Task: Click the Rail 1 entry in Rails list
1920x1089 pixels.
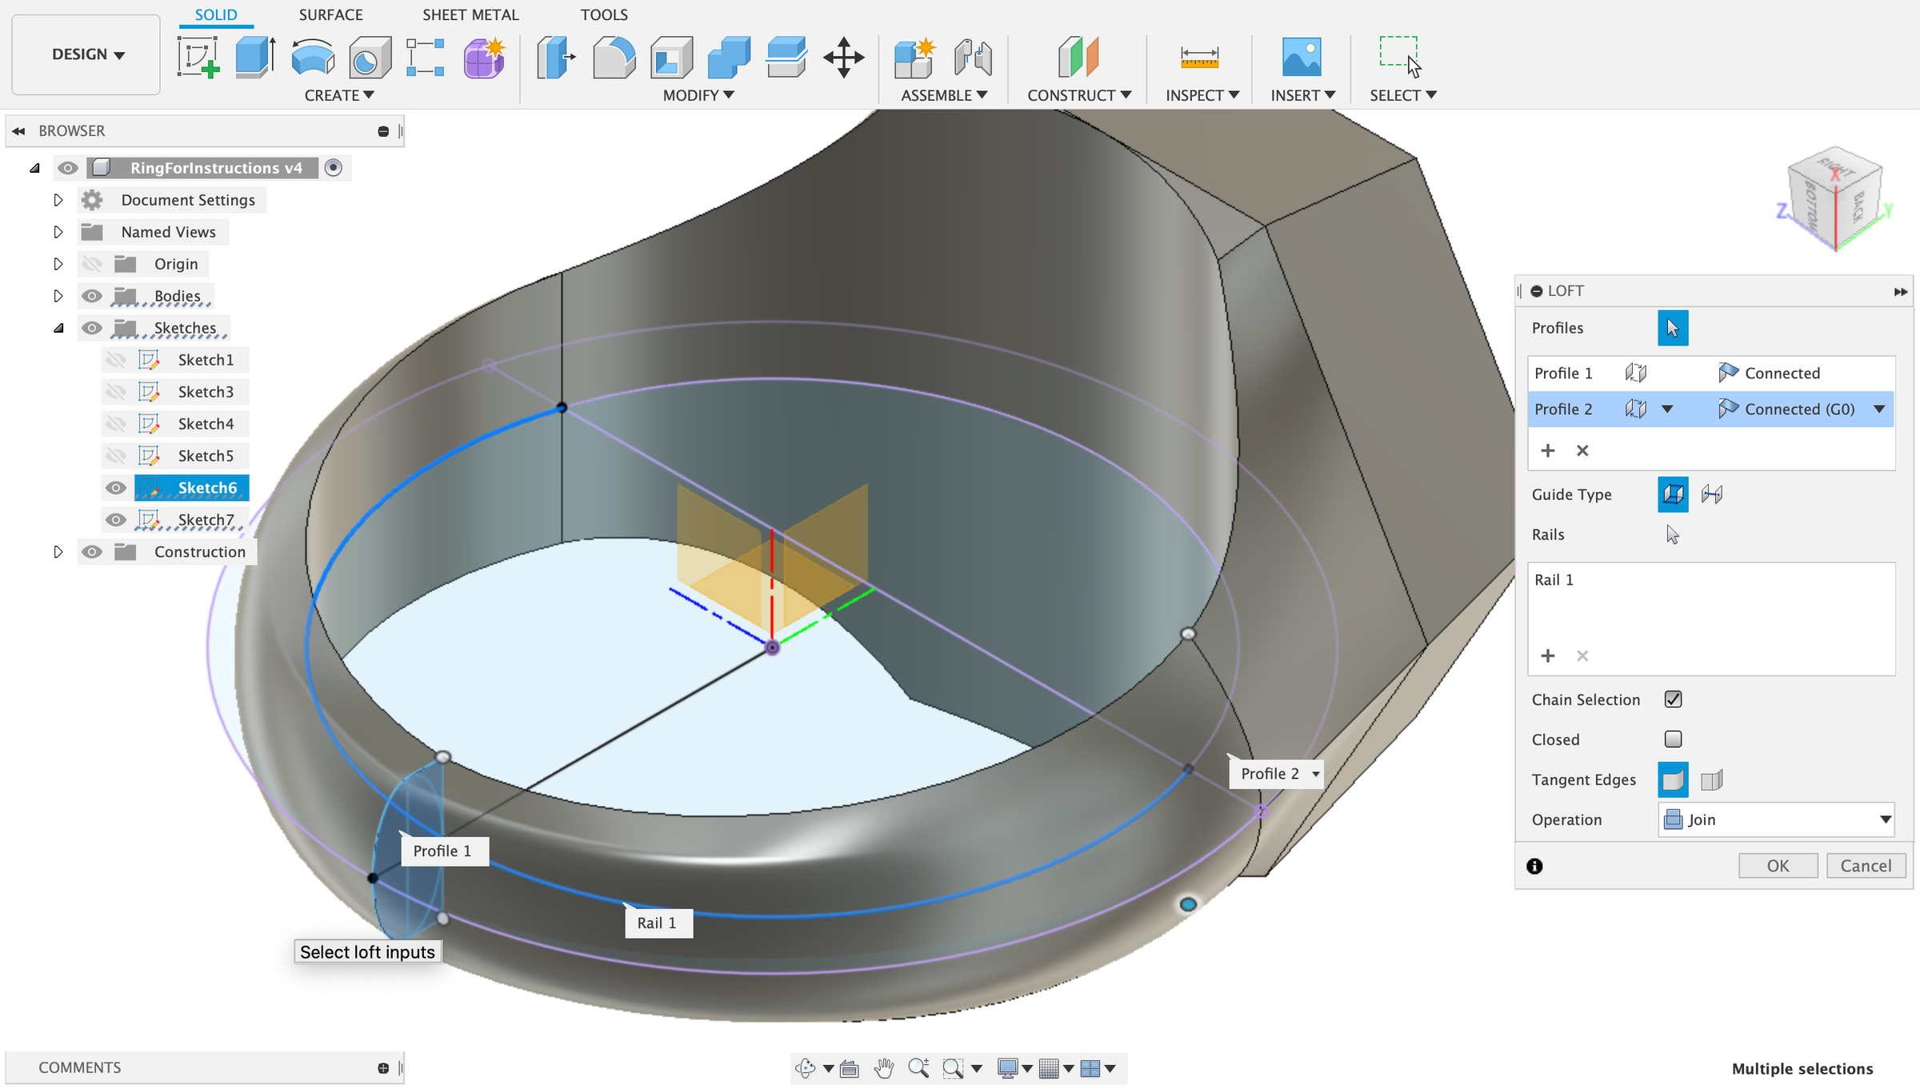Action: 1554,580
